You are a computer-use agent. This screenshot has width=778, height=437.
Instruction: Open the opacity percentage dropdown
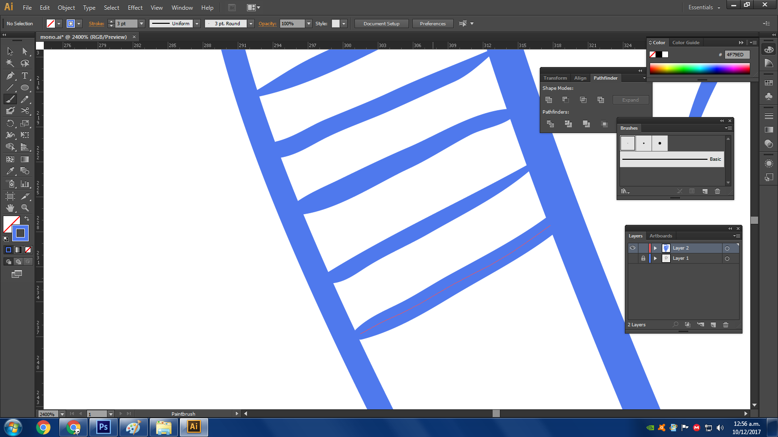click(x=308, y=23)
